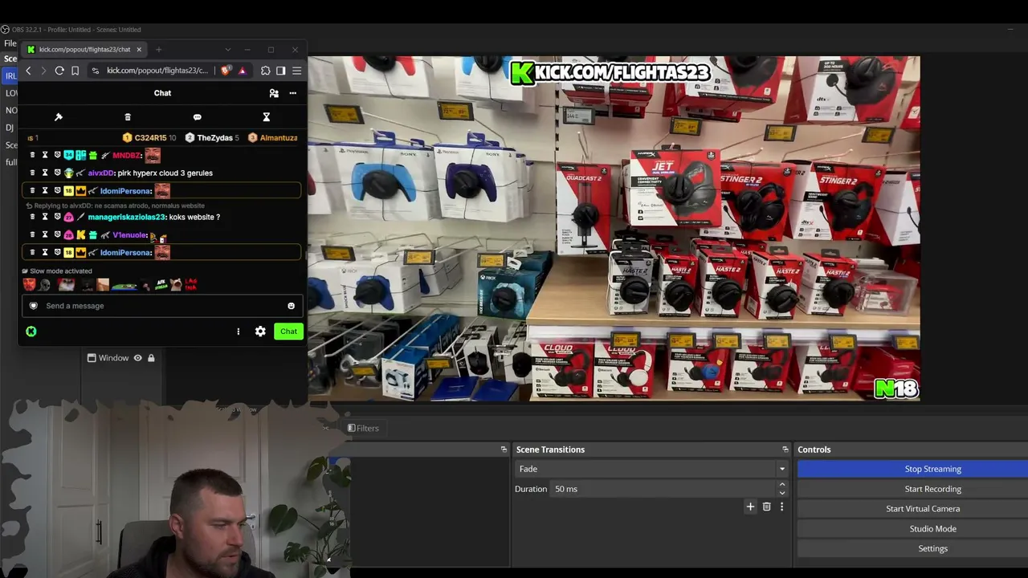View site information icon in address bar
1028x578 pixels.
pyautogui.click(x=96, y=71)
